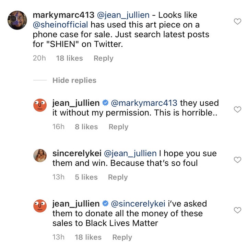Like sincerelykei's comment with the heart icon

point(237,160)
